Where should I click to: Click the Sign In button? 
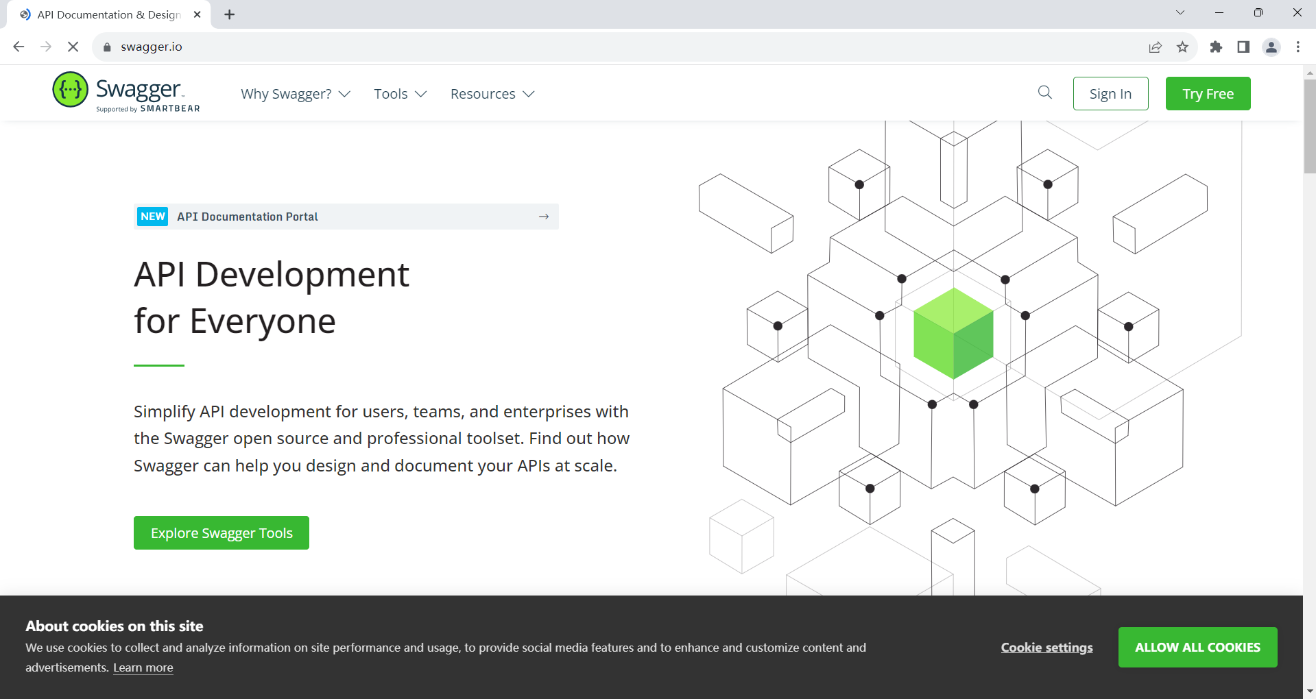[x=1110, y=93]
